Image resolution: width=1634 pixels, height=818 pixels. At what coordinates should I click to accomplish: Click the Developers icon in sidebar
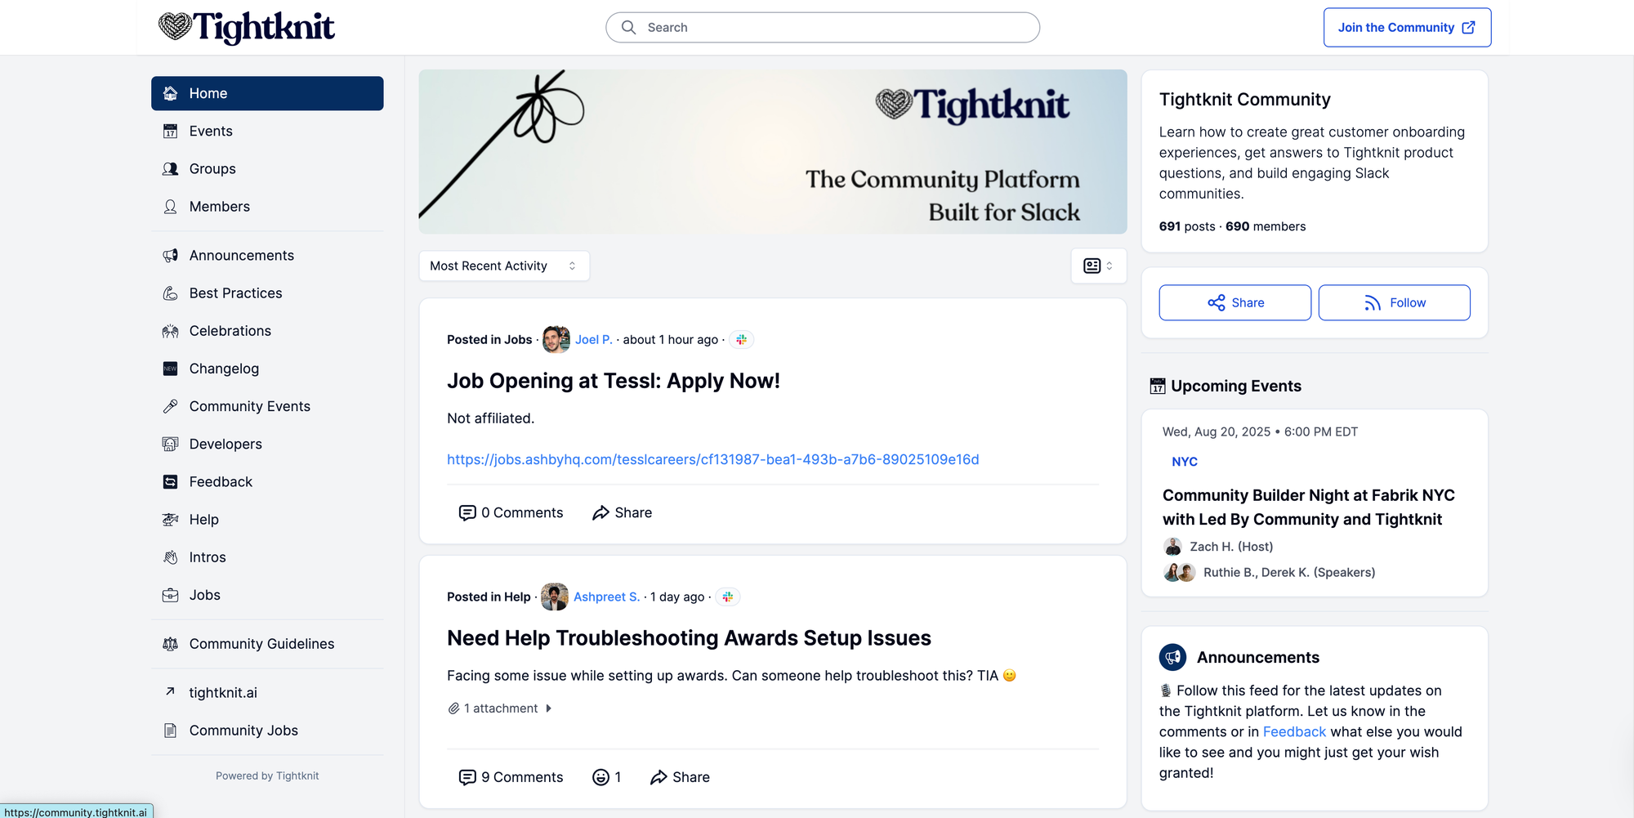click(x=170, y=444)
